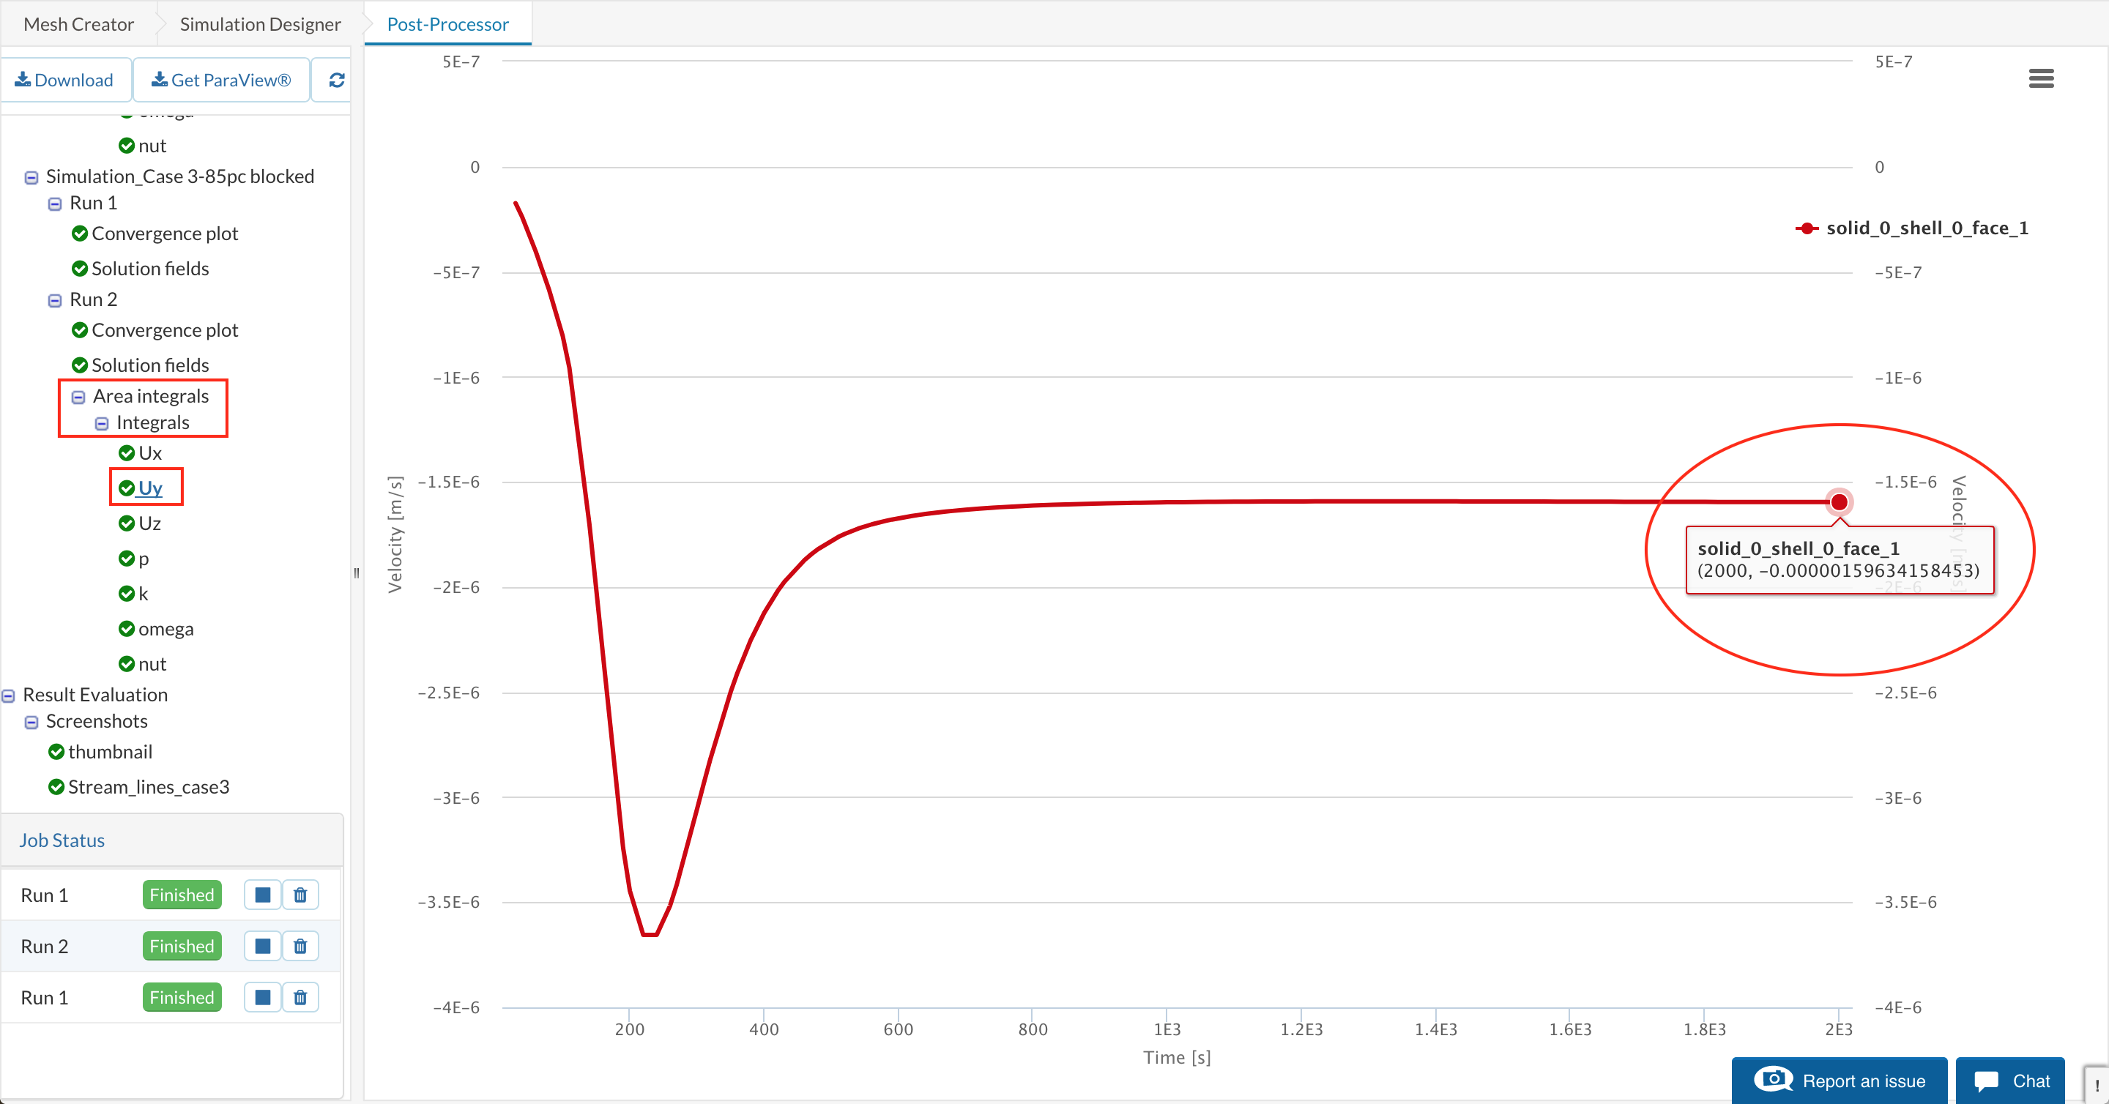Open the chart hamburger menu icon
This screenshot has height=1104, width=2109.
2040,78
